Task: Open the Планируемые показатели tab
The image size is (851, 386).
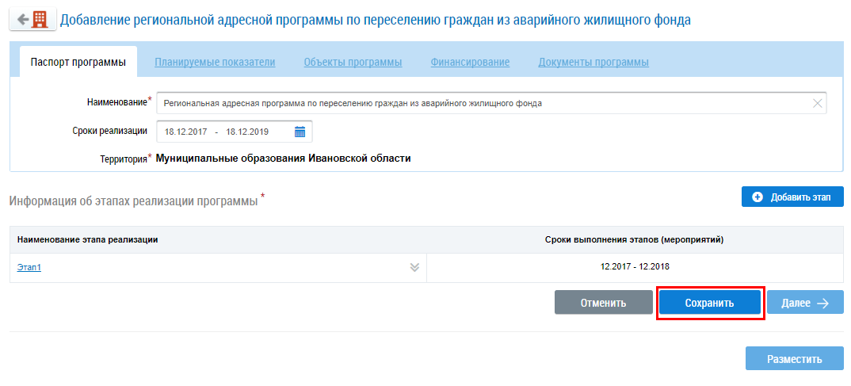Action: pos(215,62)
